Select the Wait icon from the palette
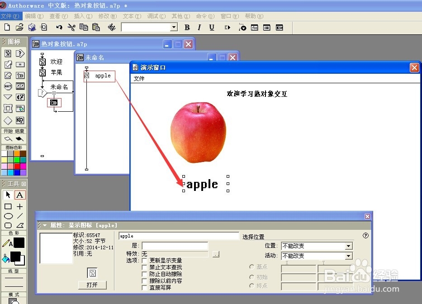 (8, 85)
